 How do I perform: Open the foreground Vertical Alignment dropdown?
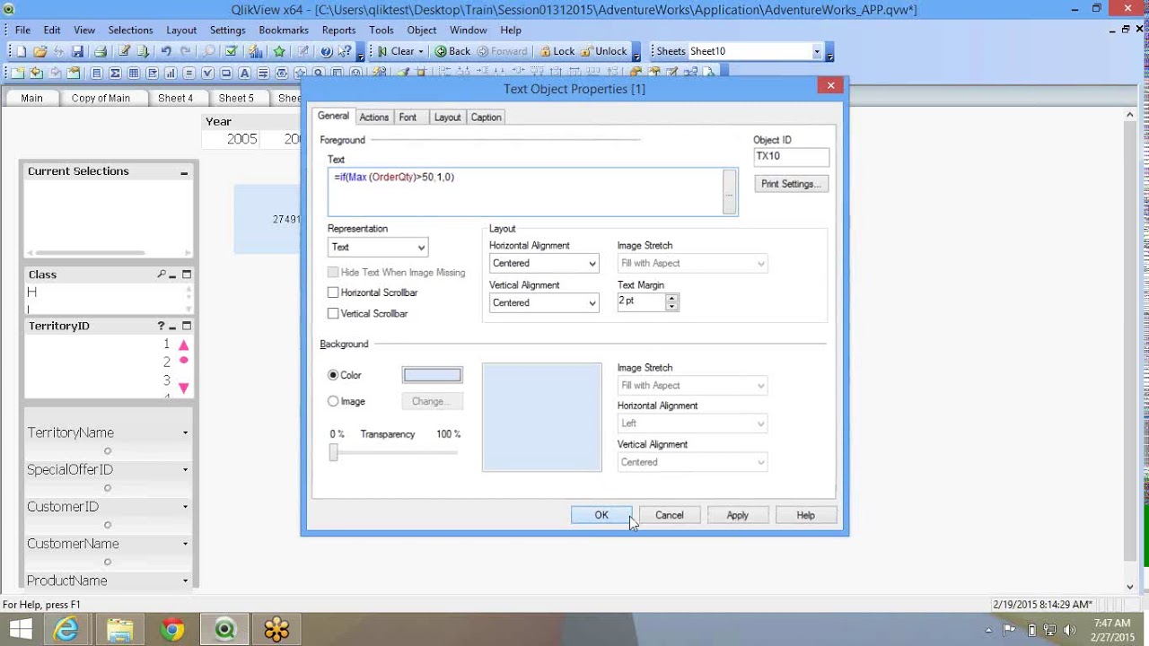click(544, 303)
